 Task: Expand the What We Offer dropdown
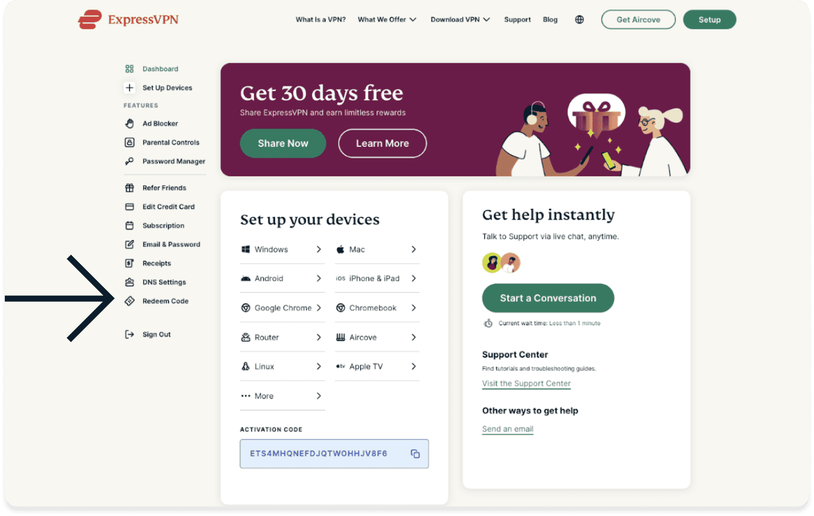pyautogui.click(x=387, y=20)
